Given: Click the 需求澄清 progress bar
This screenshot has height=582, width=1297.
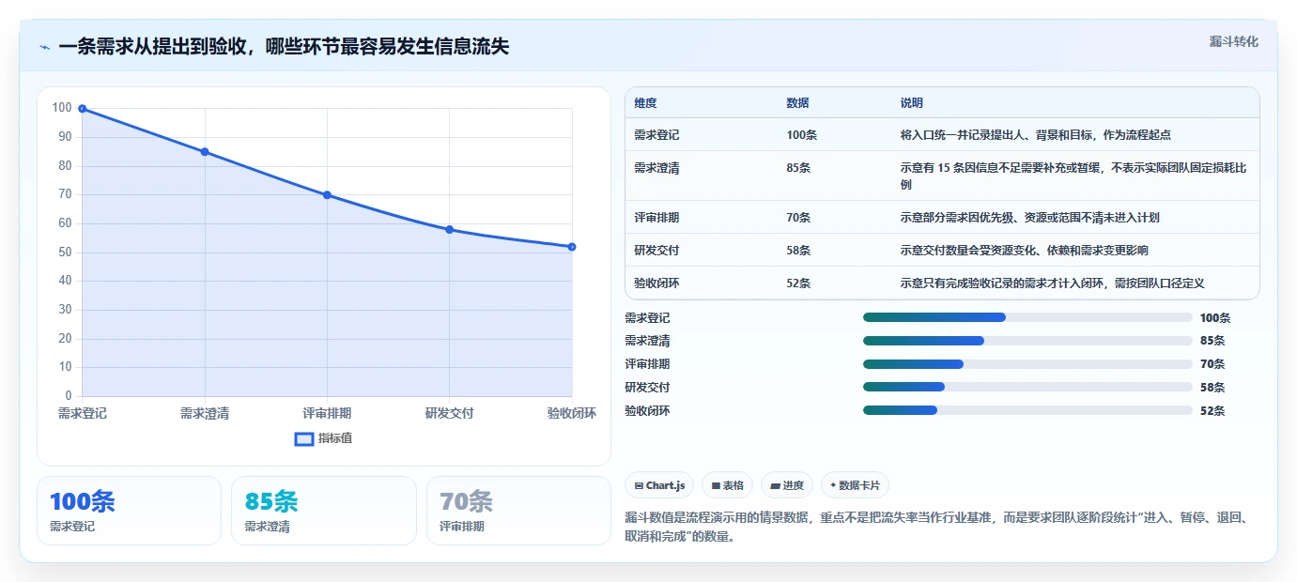Looking at the screenshot, I should tap(1027, 341).
